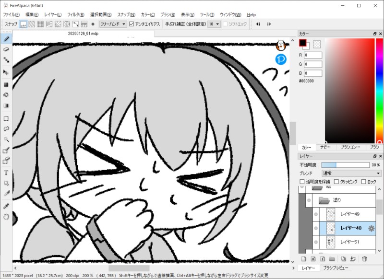This screenshot has height=279, width=384.
Task: Toggle visibility of レイヤー48
Action: 316,228
